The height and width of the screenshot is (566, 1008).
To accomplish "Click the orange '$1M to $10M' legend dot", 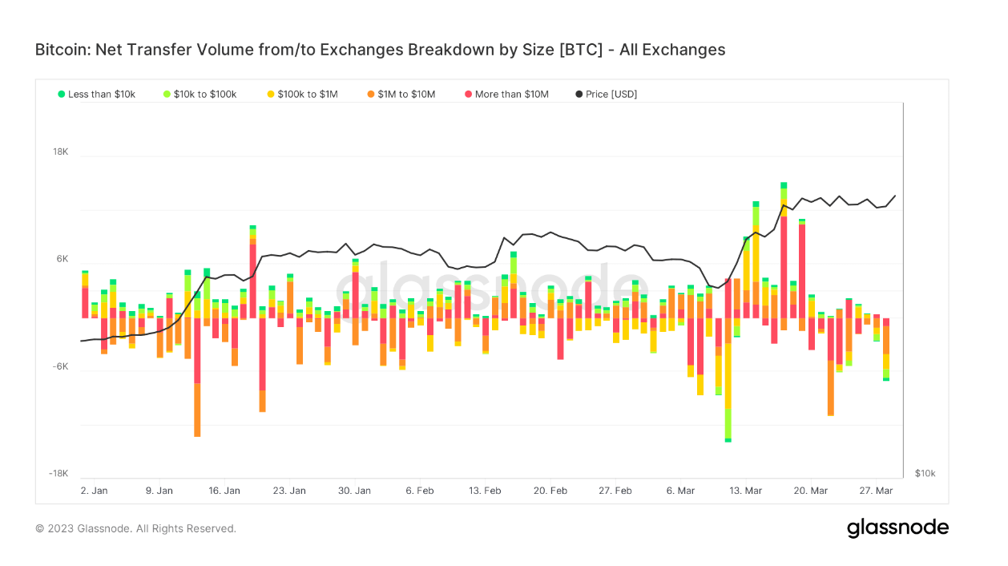I will point(371,94).
